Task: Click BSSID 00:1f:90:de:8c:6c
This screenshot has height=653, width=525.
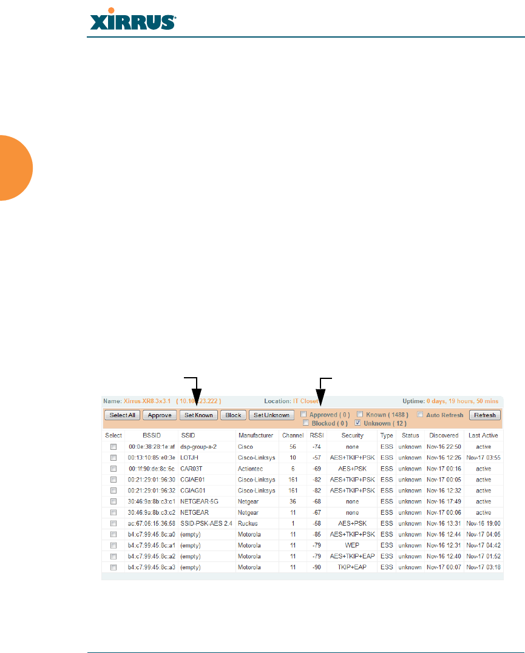Action: (152, 469)
